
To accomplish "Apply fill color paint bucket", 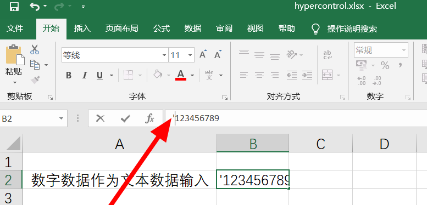I will (x=158, y=74).
